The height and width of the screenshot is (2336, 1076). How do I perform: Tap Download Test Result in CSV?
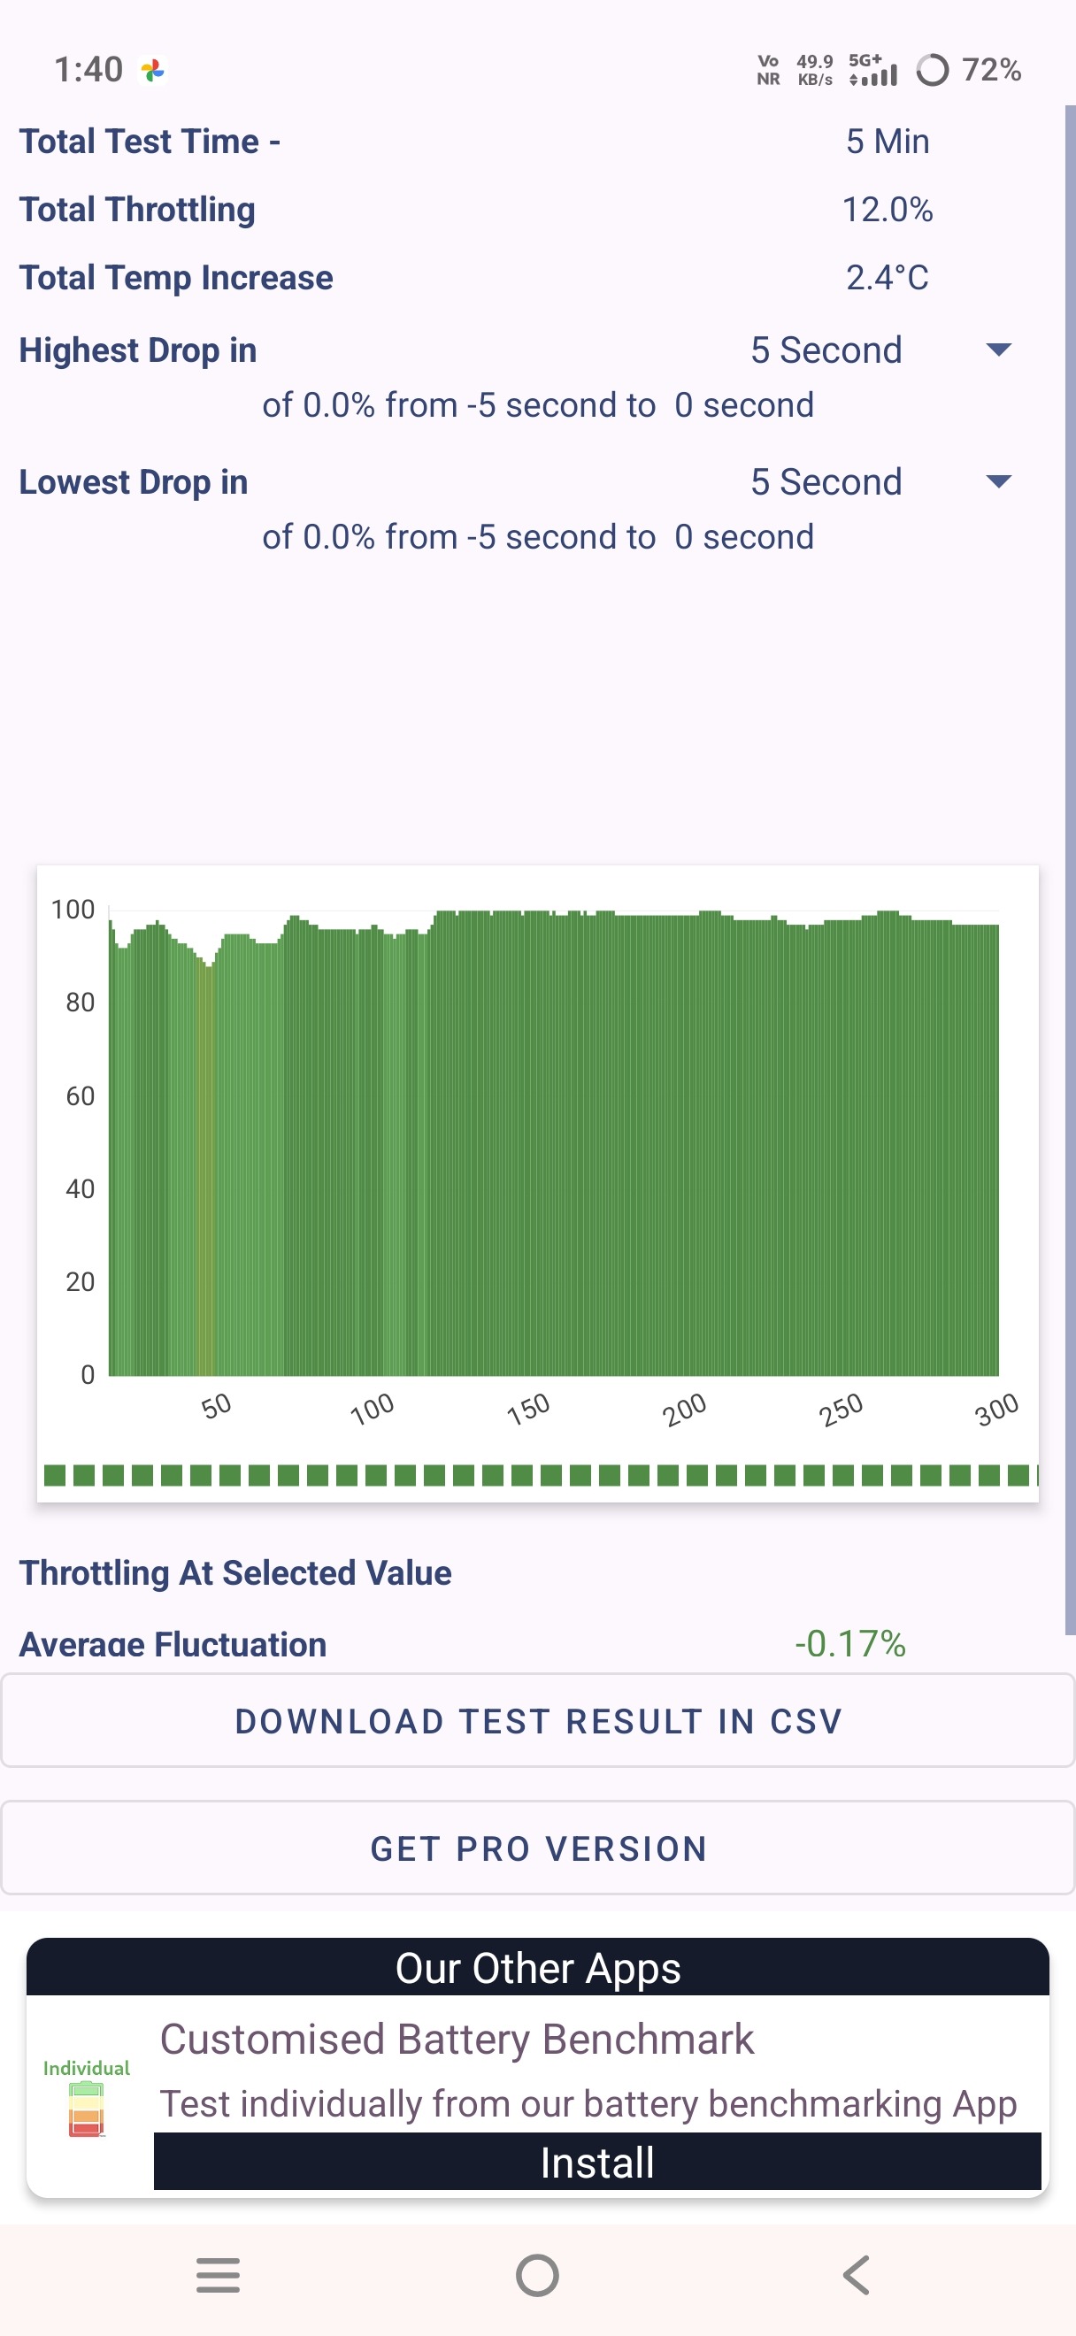[539, 1720]
